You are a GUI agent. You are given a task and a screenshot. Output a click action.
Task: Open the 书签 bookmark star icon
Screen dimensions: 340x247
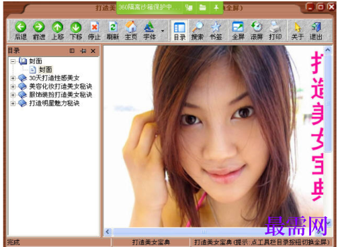coord(216,27)
